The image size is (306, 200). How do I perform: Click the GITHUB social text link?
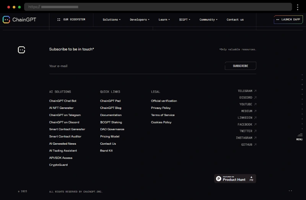247,145
